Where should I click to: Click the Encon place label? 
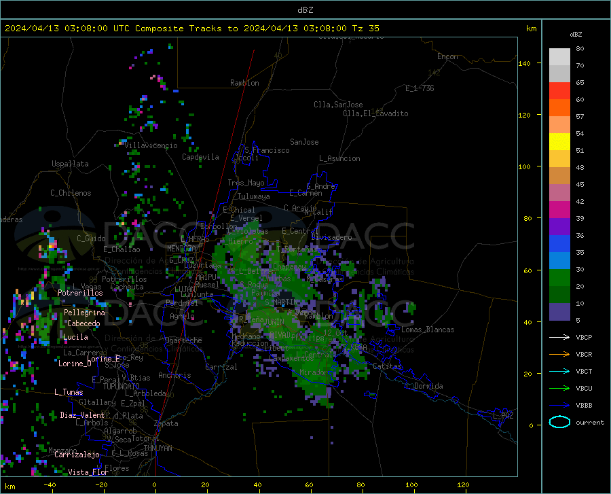[448, 56]
